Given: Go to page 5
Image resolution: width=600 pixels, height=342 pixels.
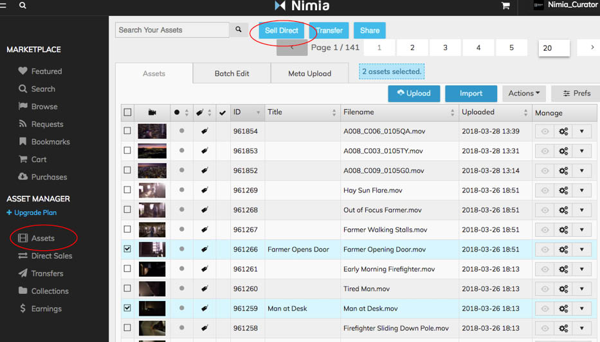Looking at the screenshot, I should (511, 47).
